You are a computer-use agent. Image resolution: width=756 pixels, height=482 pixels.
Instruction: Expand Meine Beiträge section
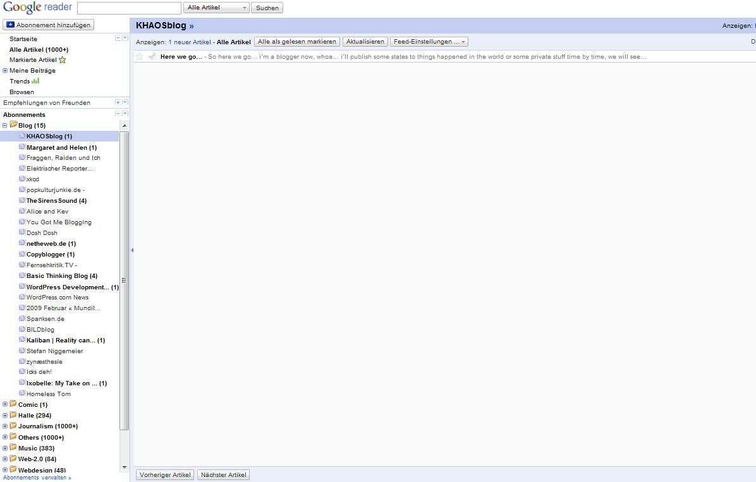[5, 70]
